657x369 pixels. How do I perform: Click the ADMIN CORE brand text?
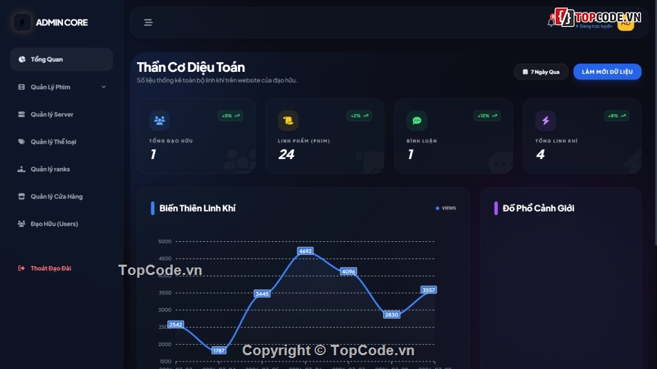pyautogui.click(x=62, y=22)
